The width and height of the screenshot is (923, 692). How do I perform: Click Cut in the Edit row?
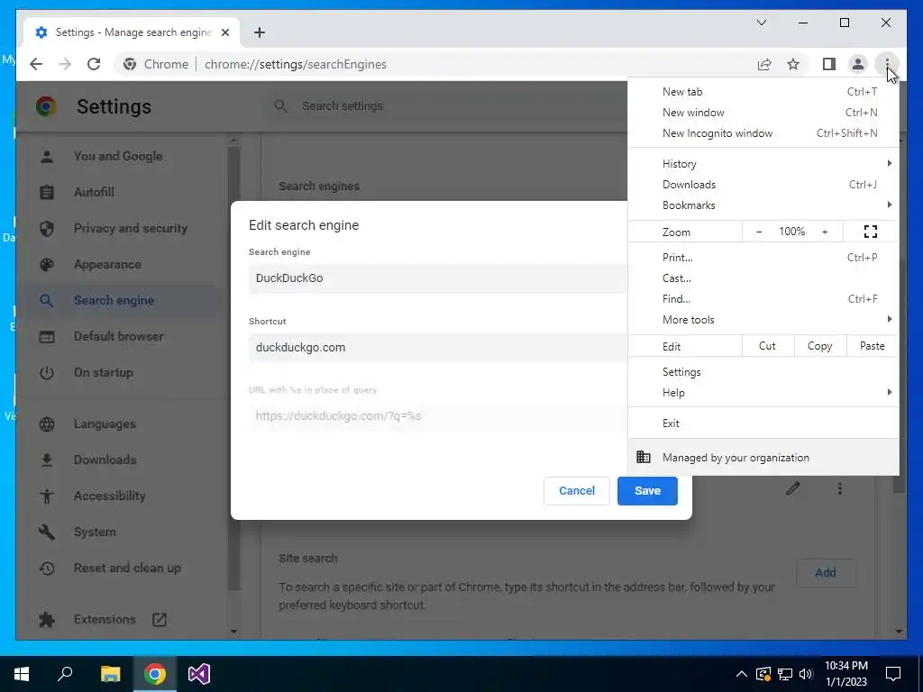[768, 346]
